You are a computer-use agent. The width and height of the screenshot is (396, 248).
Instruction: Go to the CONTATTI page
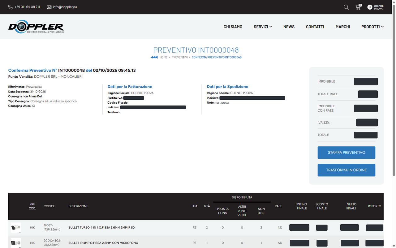pyautogui.click(x=315, y=27)
